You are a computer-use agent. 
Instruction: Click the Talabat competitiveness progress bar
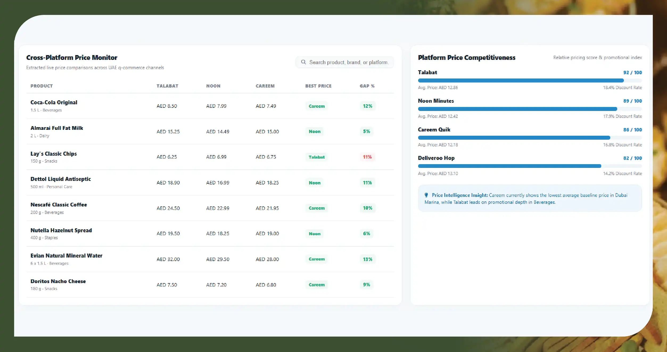point(530,80)
